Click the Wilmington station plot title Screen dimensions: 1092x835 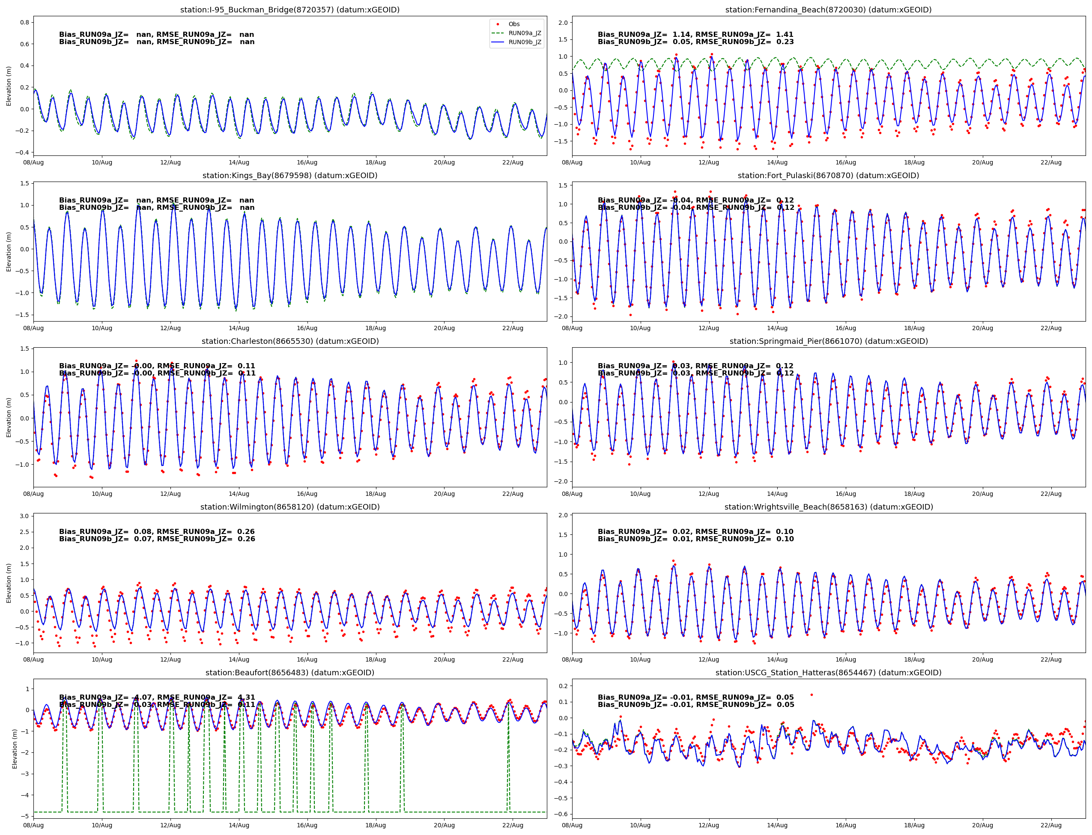[289, 507]
